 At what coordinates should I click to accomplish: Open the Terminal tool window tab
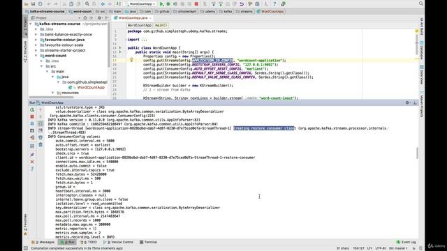(x=148, y=242)
